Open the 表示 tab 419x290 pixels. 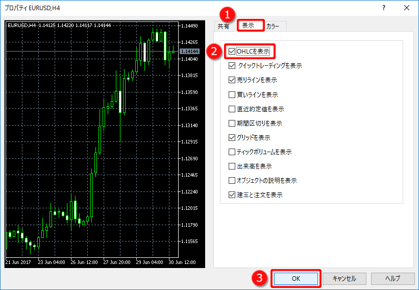[x=250, y=26]
